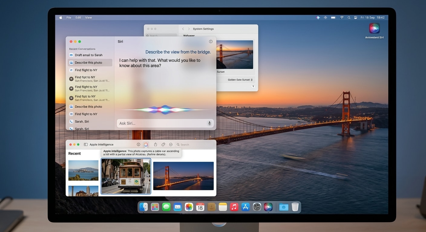Open the blue Downloads folder in Dock
The width and height of the screenshot is (426, 232).
(x=283, y=207)
